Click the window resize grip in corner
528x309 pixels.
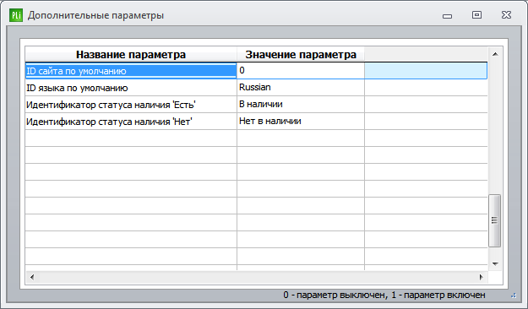click(x=514, y=295)
